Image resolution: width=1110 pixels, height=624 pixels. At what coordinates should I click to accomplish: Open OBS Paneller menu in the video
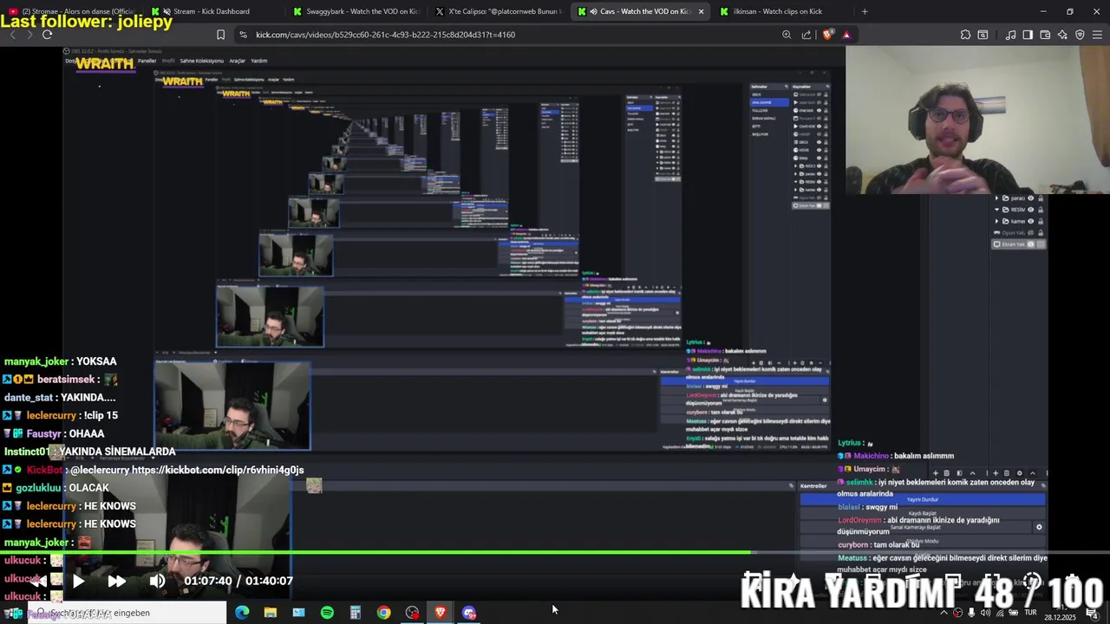[x=147, y=61]
